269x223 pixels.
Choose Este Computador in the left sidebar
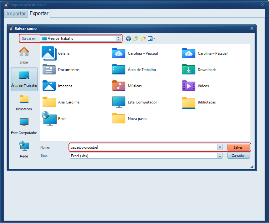point(24,126)
